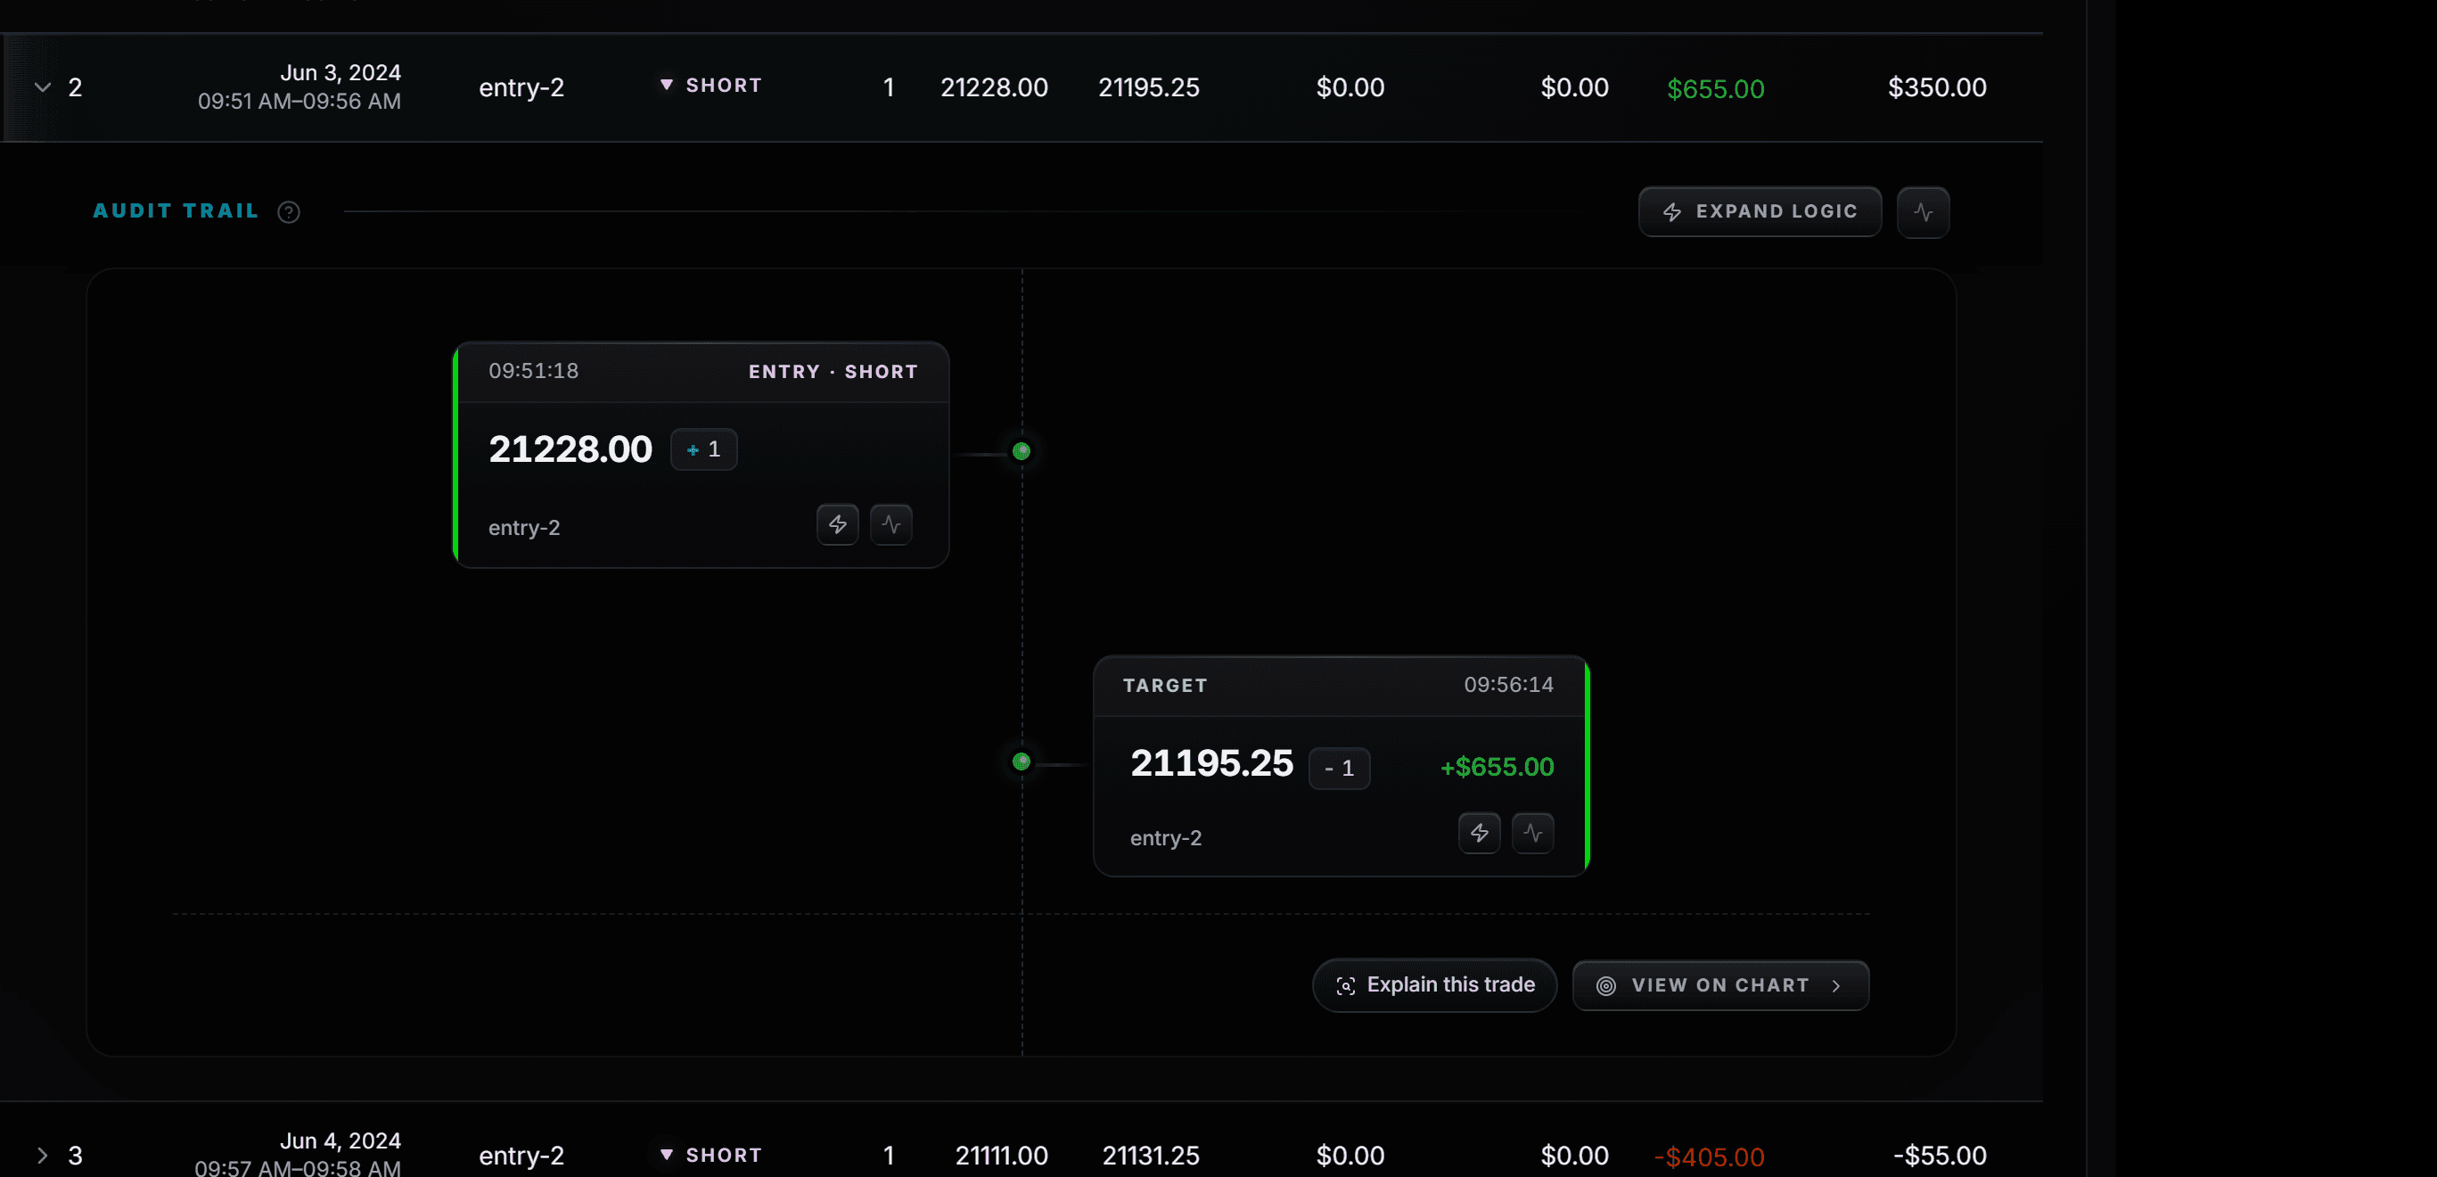Click the pulse icon next to Expand Logic
This screenshot has height=1177, width=2437.
pyautogui.click(x=1923, y=212)
